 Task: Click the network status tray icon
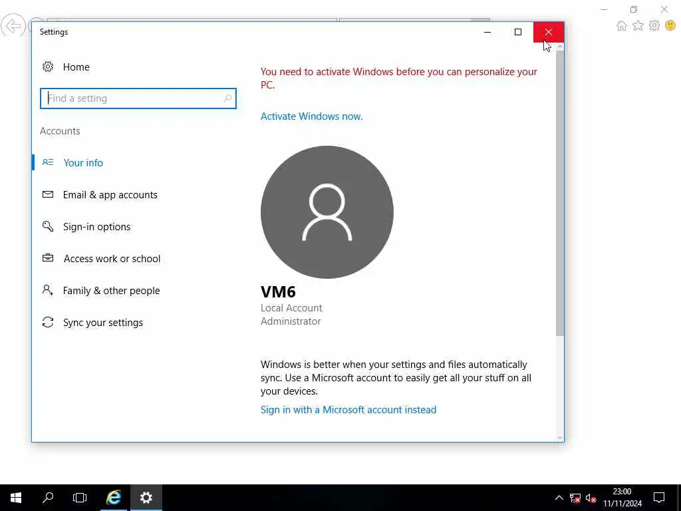coord(575,498)
